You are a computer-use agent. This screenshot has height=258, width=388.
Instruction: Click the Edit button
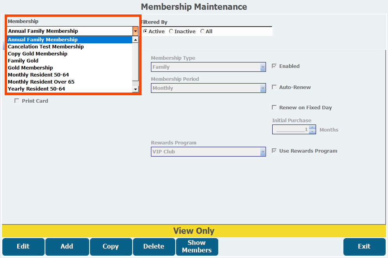(23, 247)
